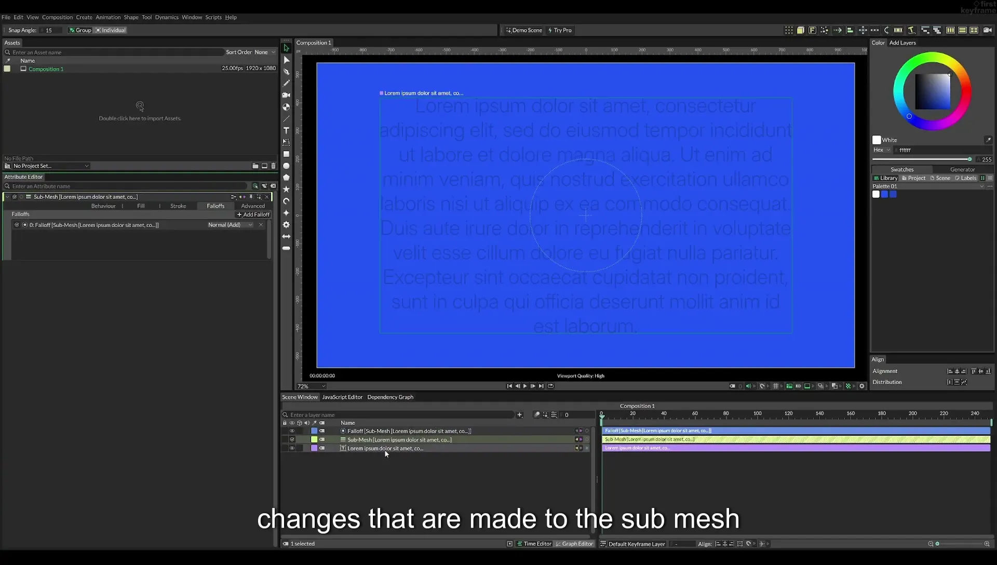997x565 pixels.
Task: Click the Try Pro button
Action: coord(560,30)
